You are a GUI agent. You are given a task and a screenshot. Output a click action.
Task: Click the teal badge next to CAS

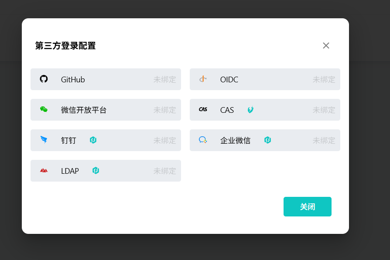[x=250, y=109]
